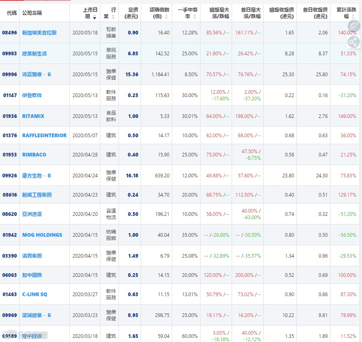The width and height of the screenshot is (362, 342).
Task: Sort by one-lot success rate (一手中簽率)
Action: coord(195,17)
